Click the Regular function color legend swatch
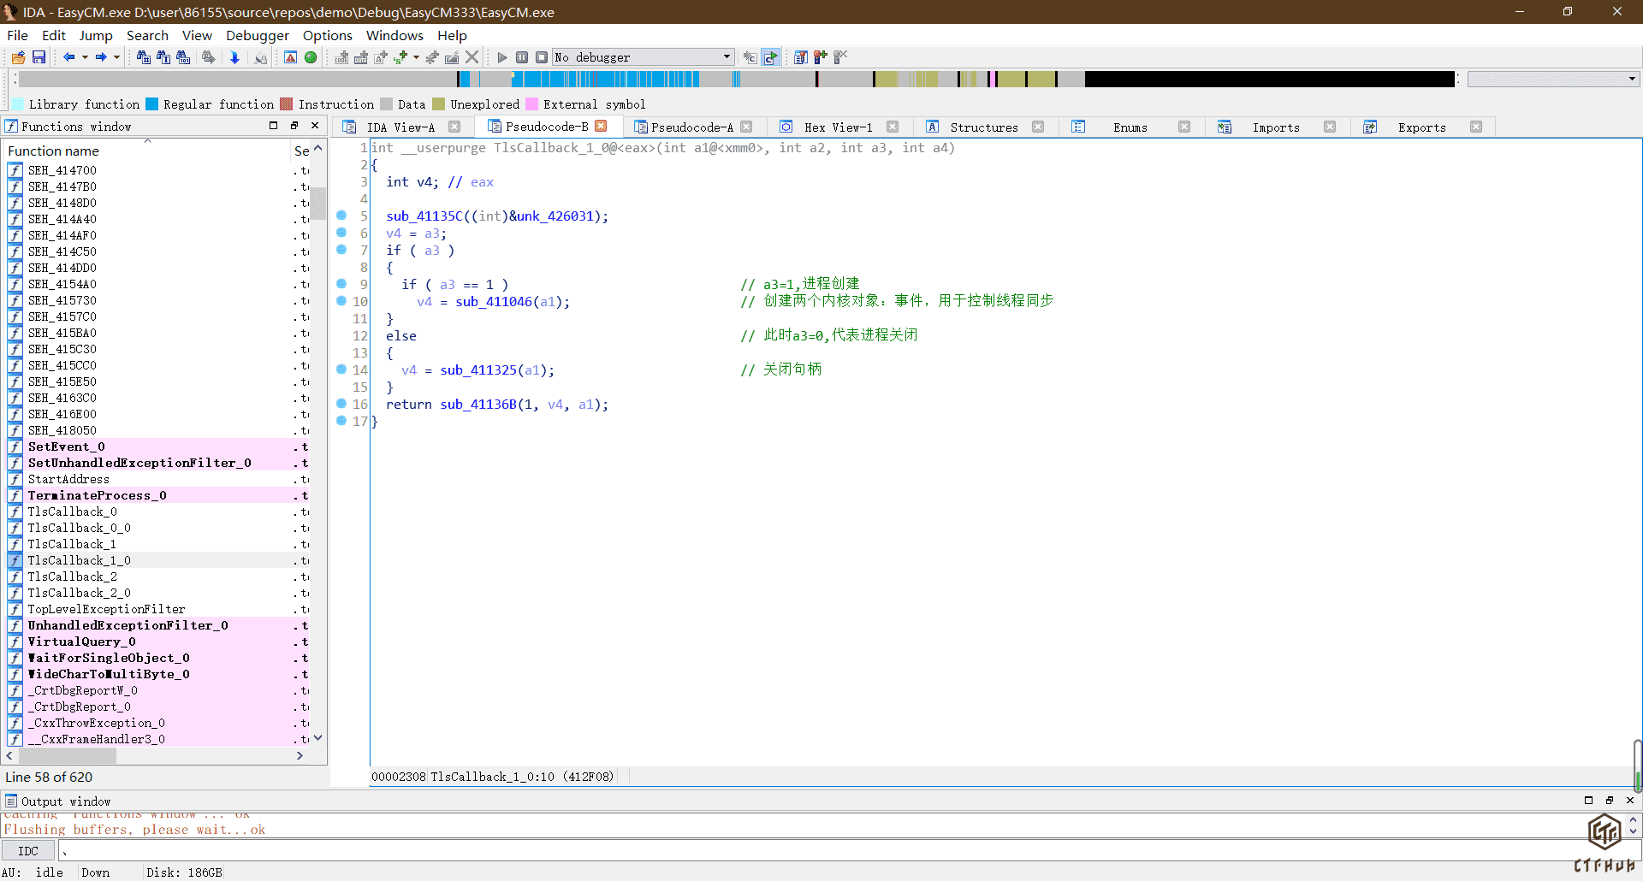The height and width of the screenshot is (881, 1643). click(152, 104)
